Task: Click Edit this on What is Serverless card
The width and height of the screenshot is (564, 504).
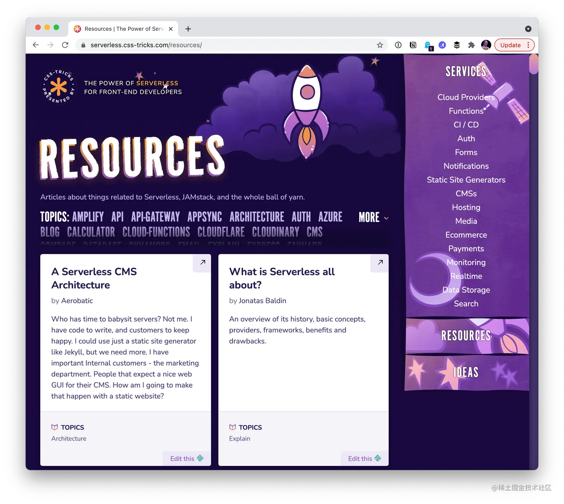Action: [364, 458]
